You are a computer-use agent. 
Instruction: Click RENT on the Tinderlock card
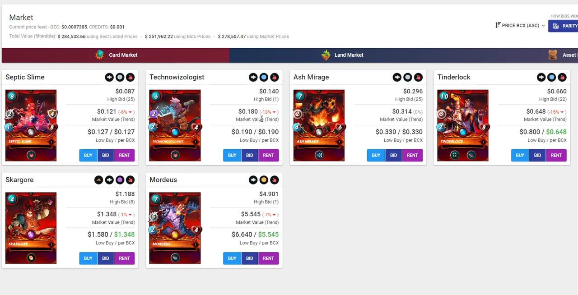click(x=556, y=155)
